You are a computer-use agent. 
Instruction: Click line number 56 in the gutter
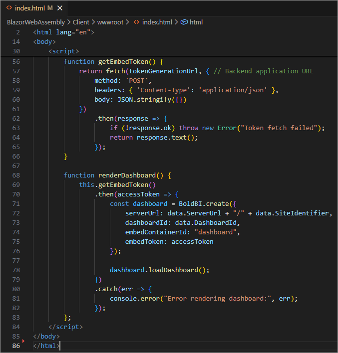pyautogui.click(x=15, y=61)
